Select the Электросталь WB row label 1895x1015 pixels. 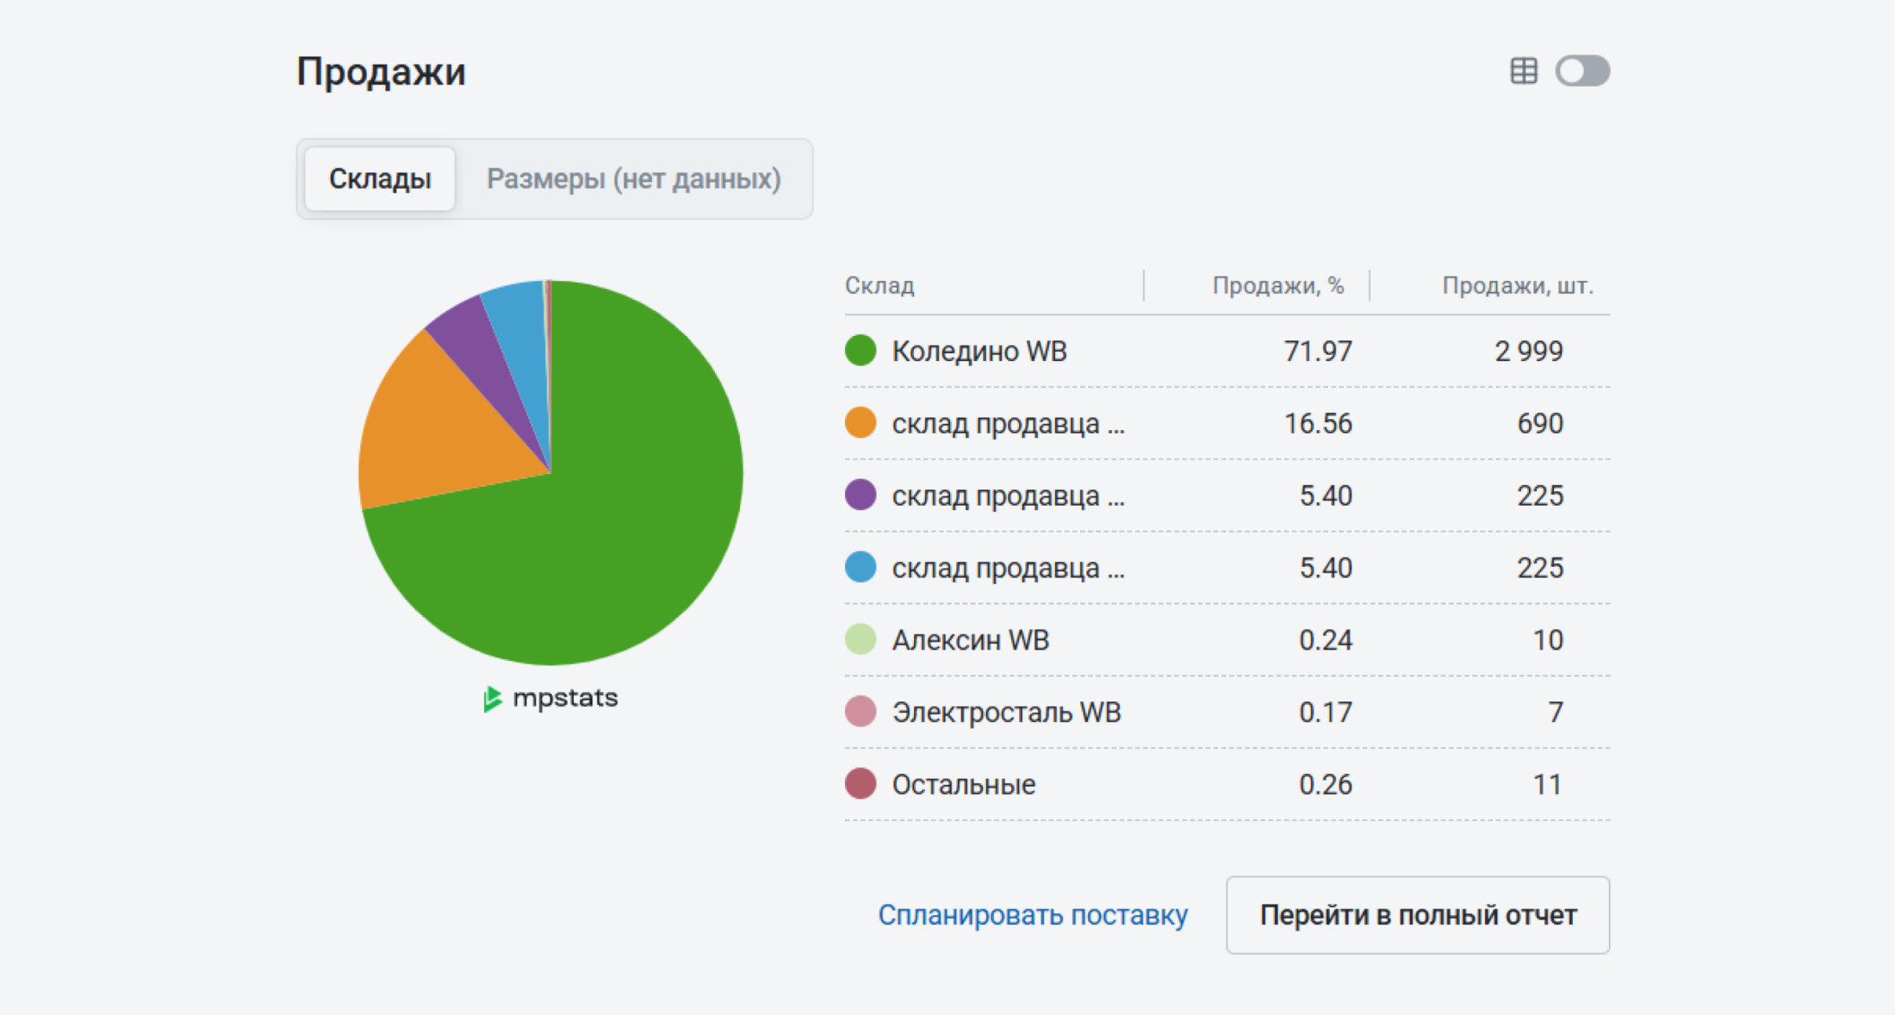click(x=1006, y=713)
